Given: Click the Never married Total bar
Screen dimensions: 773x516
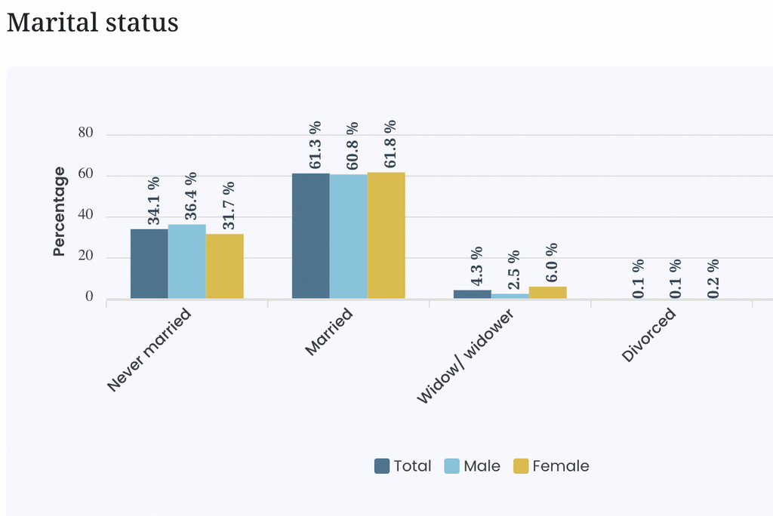Looking at the screenshot, I should tap(149, 264).
